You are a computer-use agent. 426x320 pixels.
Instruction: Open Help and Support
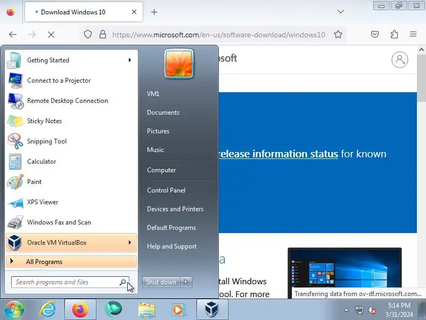point(171,246)
